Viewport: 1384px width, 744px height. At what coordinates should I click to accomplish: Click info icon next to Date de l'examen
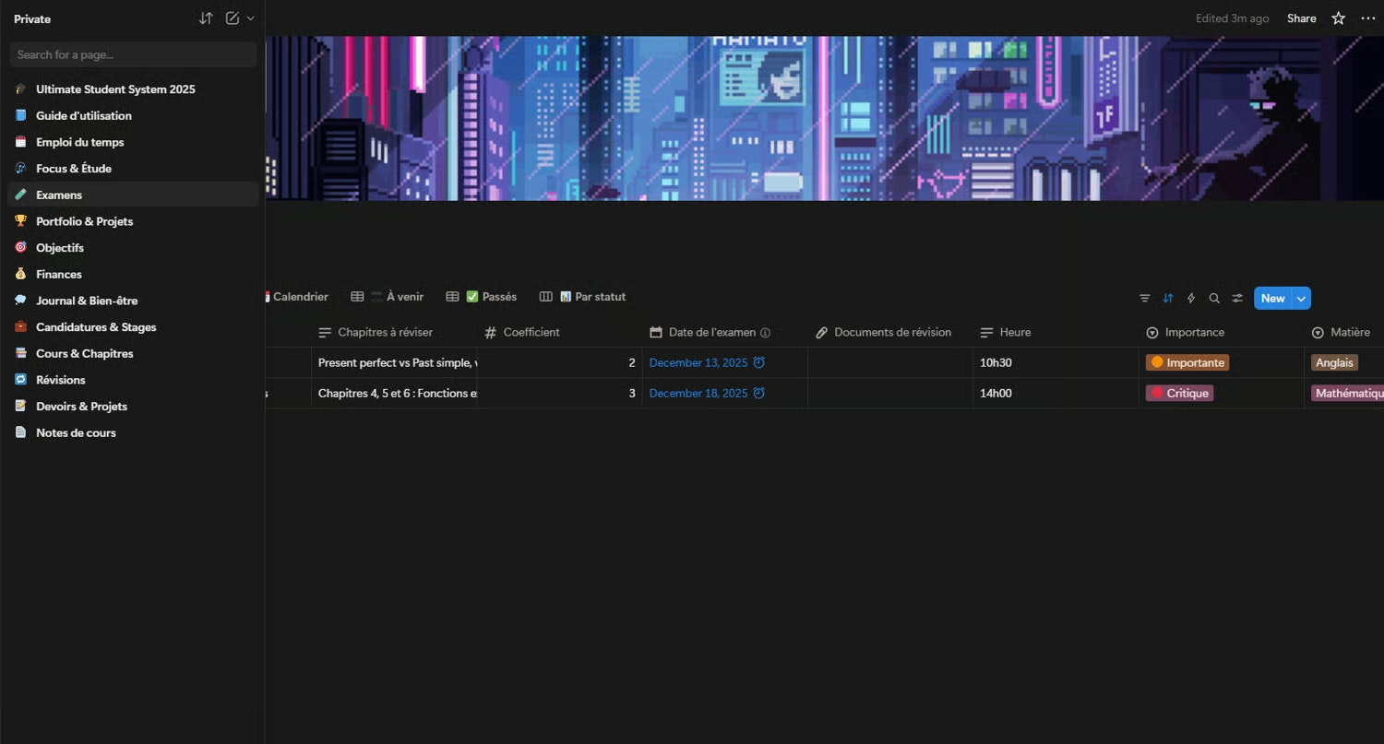(x=765, y=333)
